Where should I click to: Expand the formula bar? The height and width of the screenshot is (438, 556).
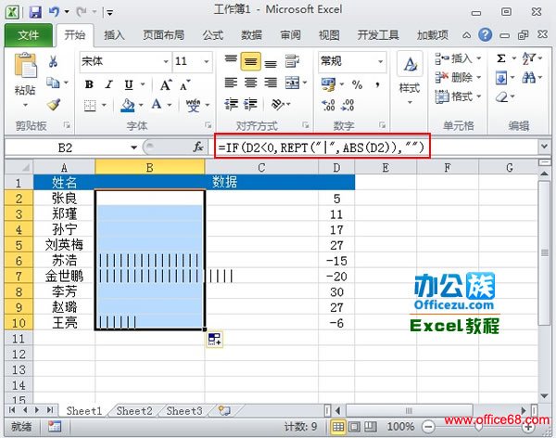(x=544, y=146)
